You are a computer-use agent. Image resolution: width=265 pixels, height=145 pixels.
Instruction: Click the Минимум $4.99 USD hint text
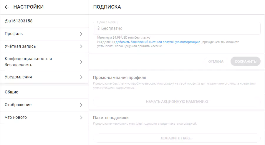pyautogui.click(x=124, y=37)
